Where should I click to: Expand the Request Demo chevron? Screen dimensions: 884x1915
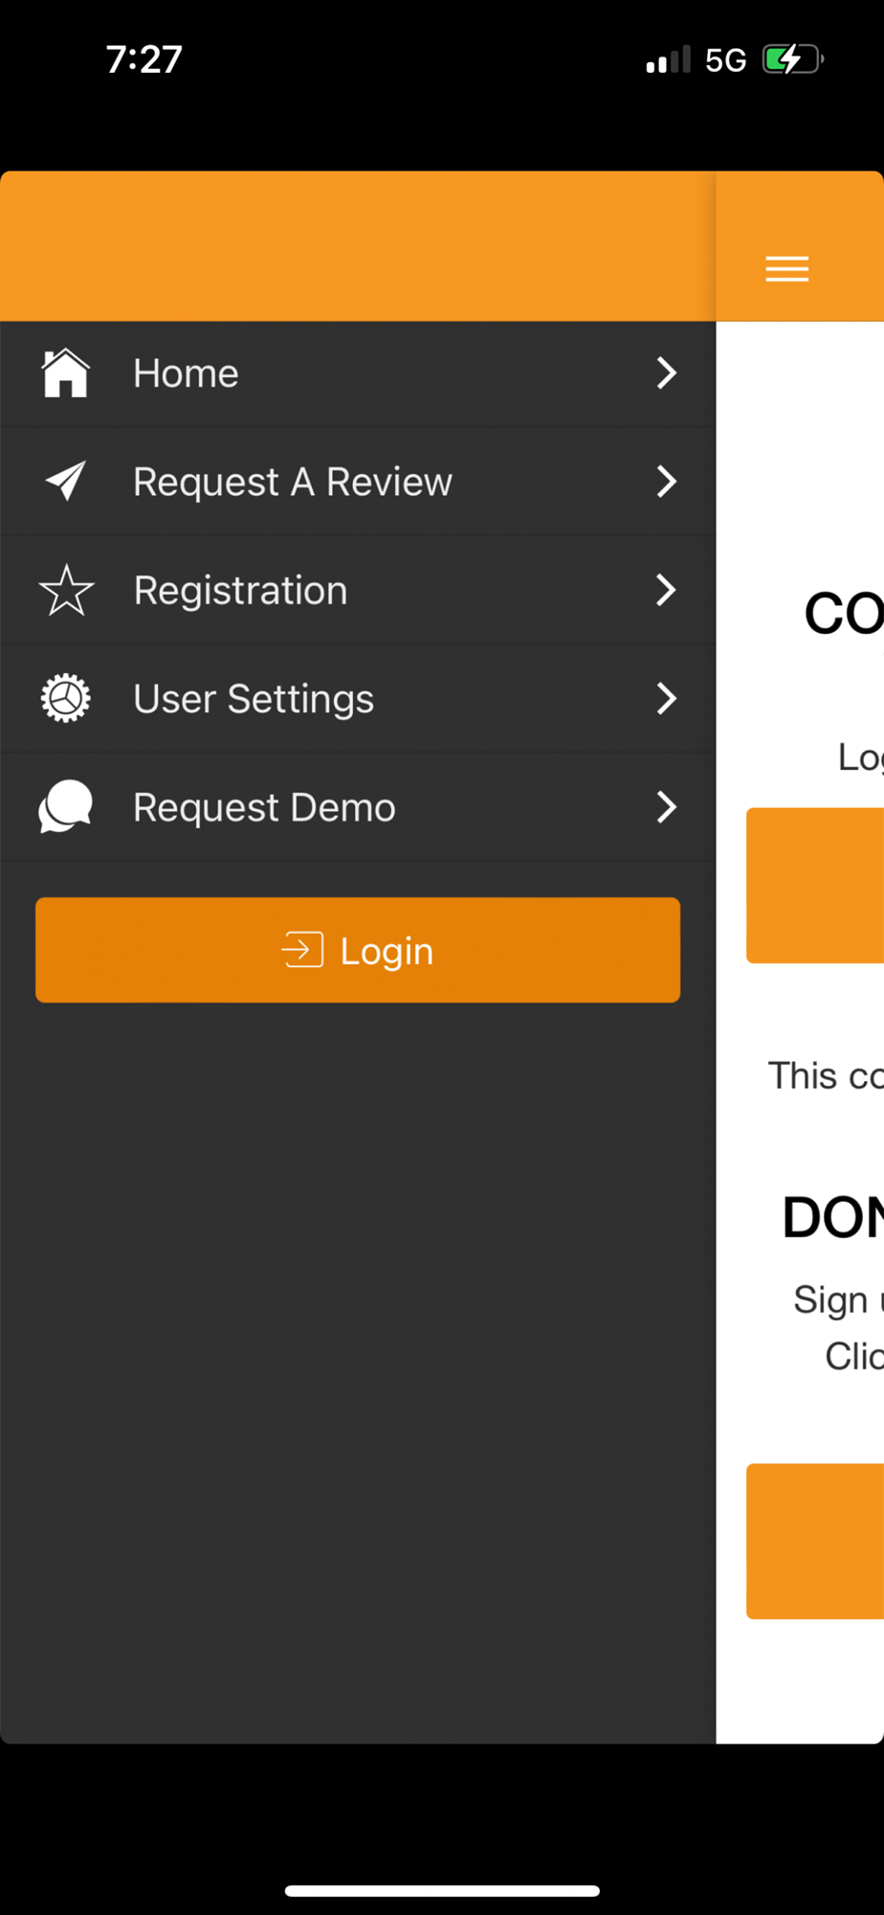click(666, 807)
